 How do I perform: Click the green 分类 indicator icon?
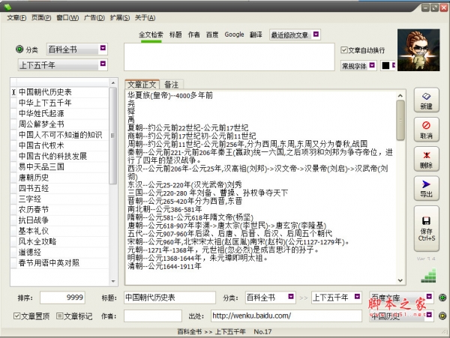pos(20,49)
